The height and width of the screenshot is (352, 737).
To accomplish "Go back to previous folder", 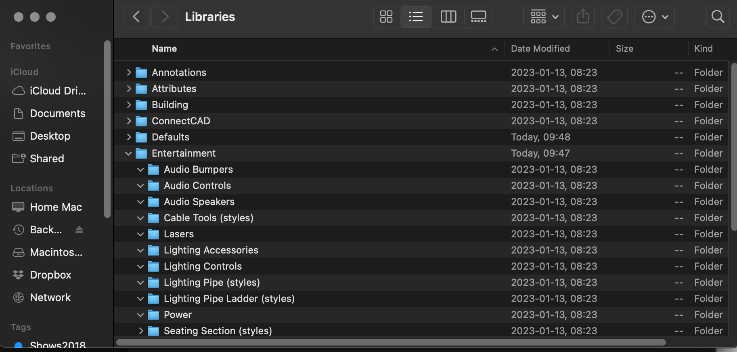I will click(x=136, y=17).
